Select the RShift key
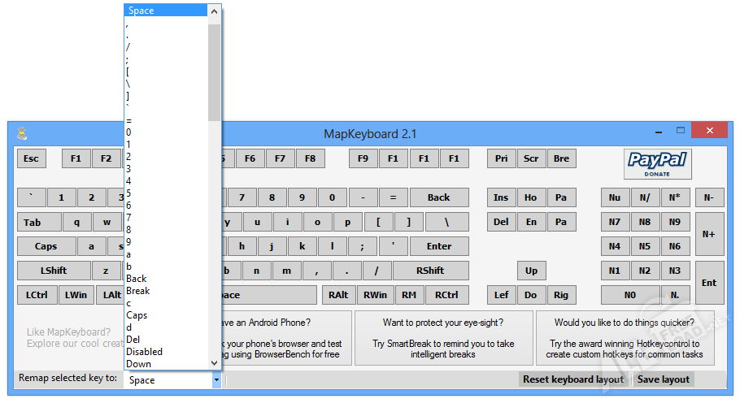The height and width of the screenshot is (403, 740). pyautogui.click(x=430, y=271)
